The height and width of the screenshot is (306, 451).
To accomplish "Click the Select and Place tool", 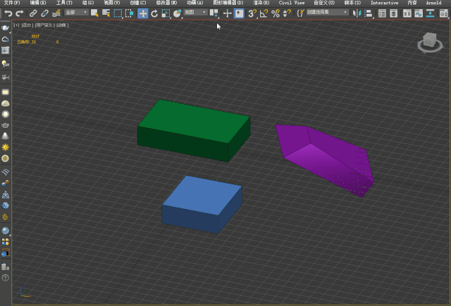I will click(177, 13).
